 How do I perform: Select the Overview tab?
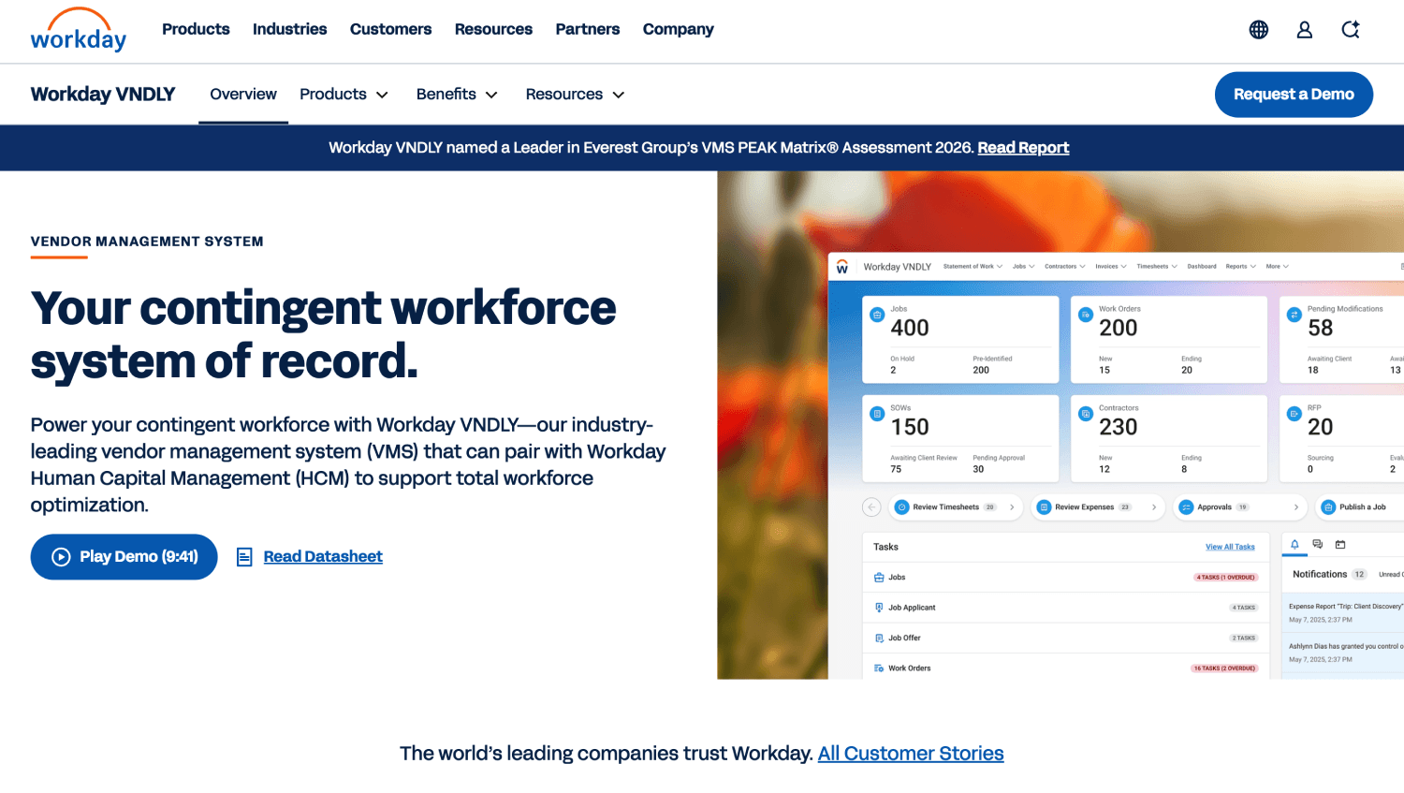click(x=243, y=95)
